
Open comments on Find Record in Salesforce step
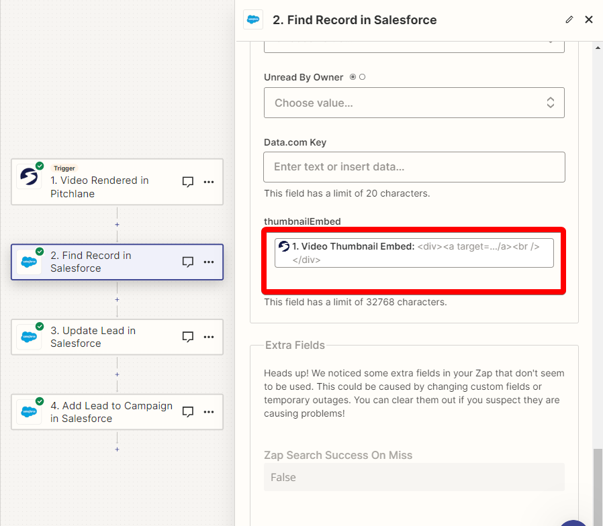click(x=187, y=262)
